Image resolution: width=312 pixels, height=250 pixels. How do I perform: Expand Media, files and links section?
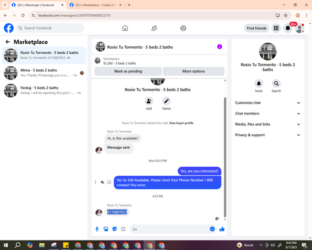click(268, 124)
